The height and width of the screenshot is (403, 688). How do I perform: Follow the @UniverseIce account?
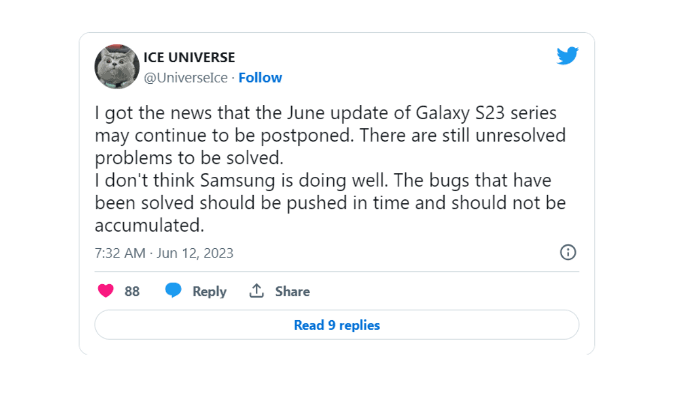(260, 78)
